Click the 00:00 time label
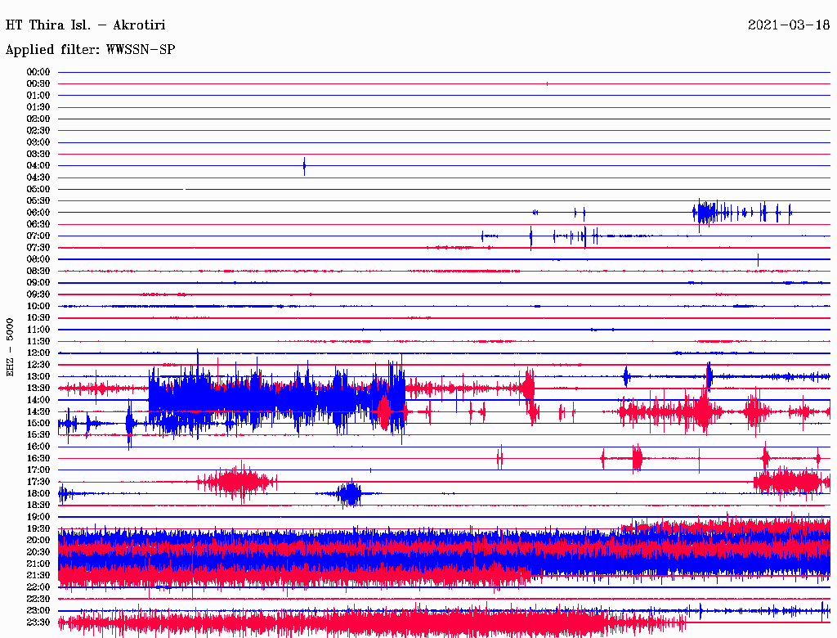Viewport: 837px width, 638px height. pos(38,72)
